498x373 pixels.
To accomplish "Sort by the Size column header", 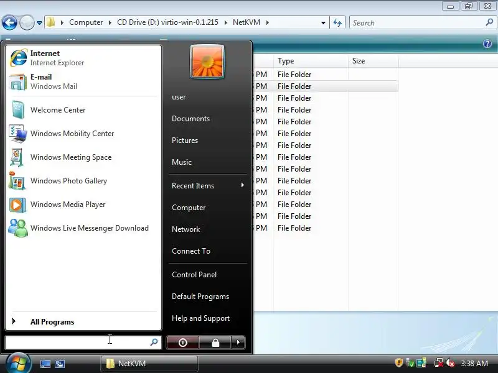I will point(373,61).
